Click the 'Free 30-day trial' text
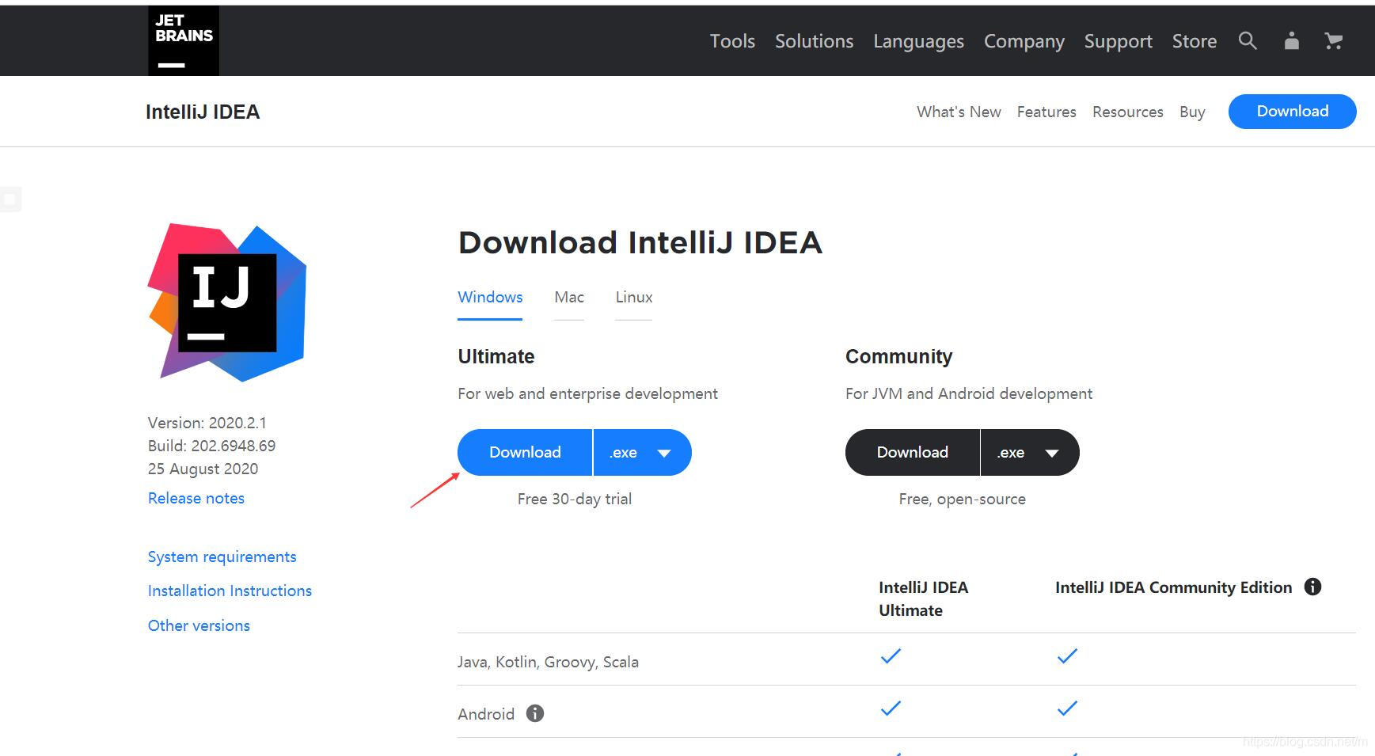This screenshot has width=1375, height=756. click(575, 499)
